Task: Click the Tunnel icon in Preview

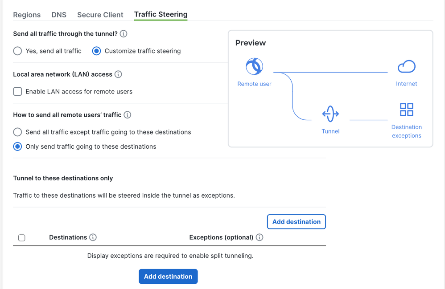Action: [x=330, y=114]
